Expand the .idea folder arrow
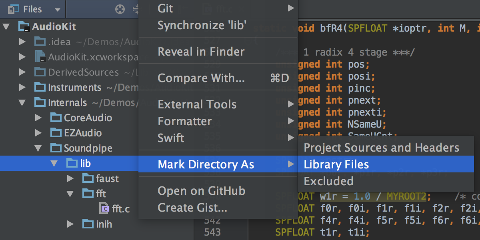The height and width of the screenshot is (240, 480). pos(22,42)
